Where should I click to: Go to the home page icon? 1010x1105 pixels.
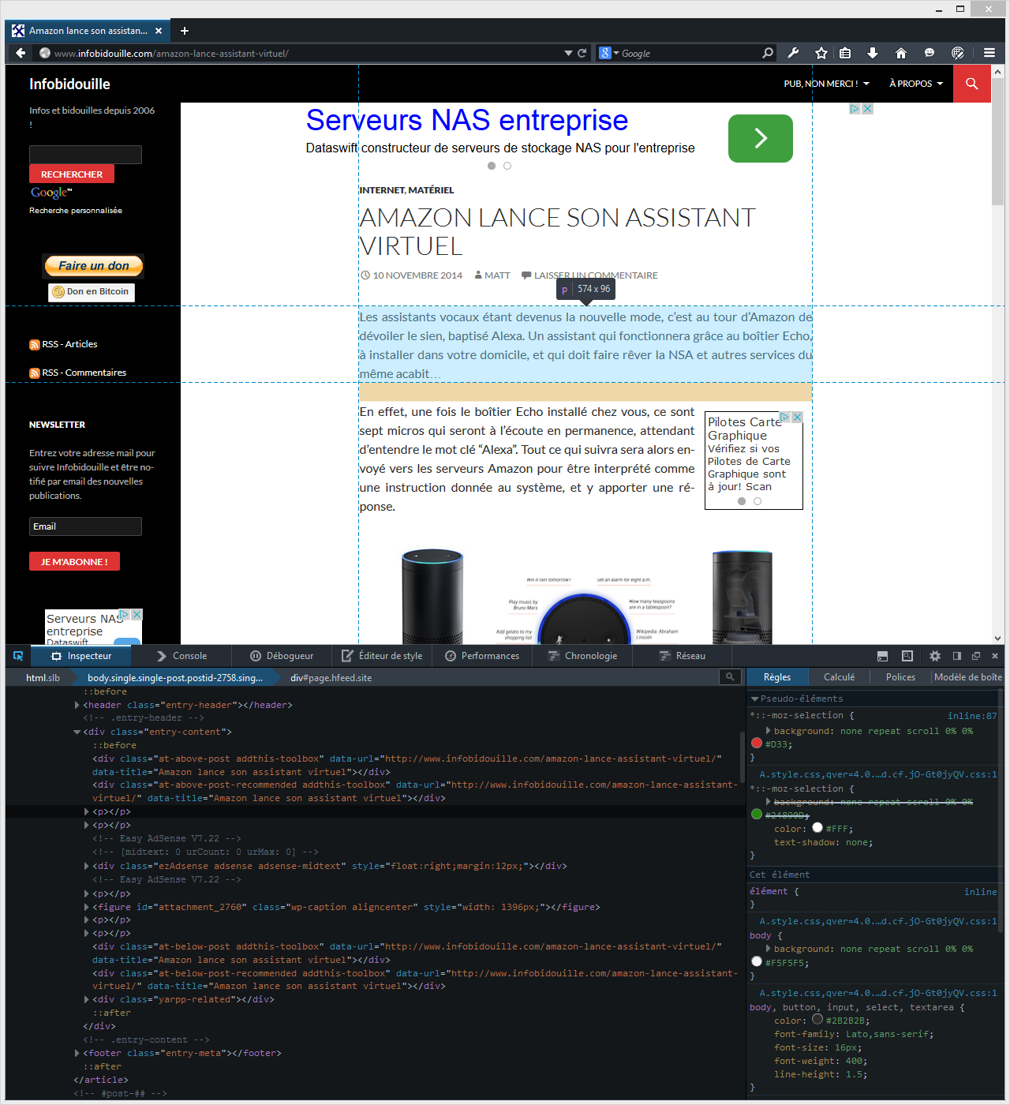pyautogui.click(x=901, y=53)
